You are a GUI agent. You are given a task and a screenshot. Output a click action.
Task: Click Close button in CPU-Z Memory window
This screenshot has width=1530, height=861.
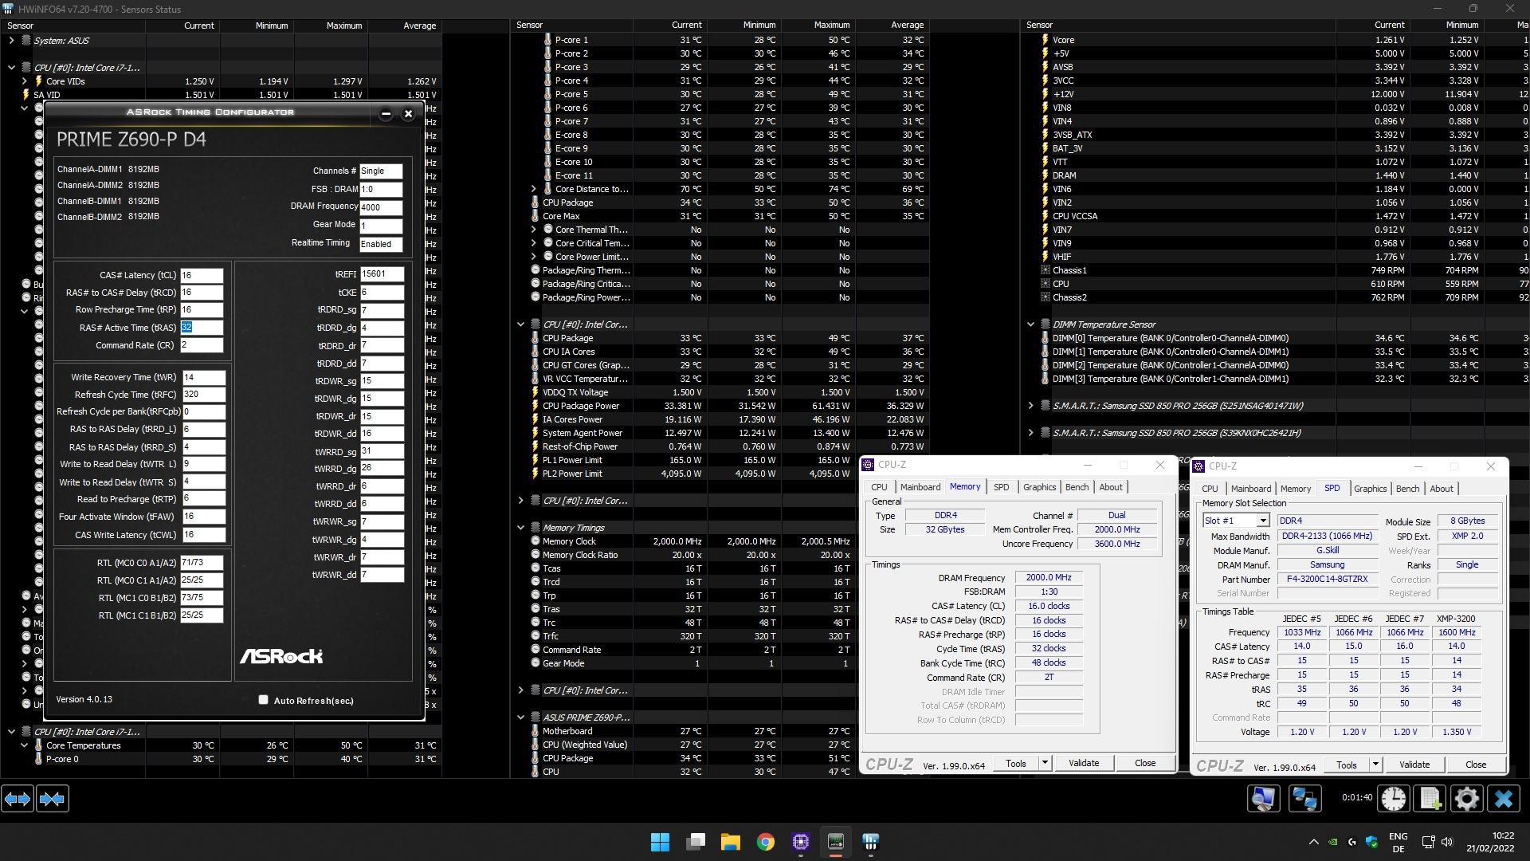[1145, 763]
